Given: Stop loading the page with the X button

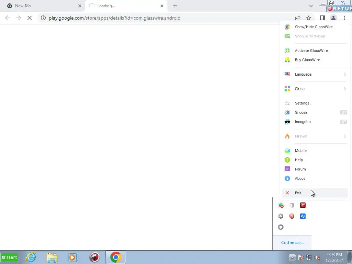Looking at the screenshot, I should pyautogui.click(x=30, y=18).
